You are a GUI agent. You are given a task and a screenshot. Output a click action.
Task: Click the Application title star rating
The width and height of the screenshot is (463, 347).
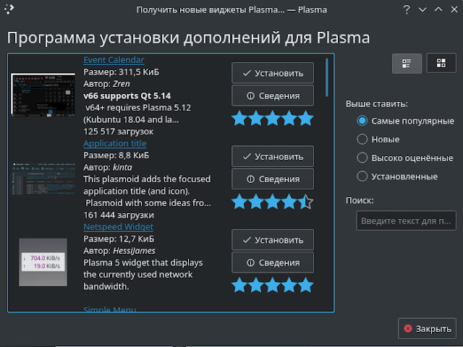(x=272, y=202)
